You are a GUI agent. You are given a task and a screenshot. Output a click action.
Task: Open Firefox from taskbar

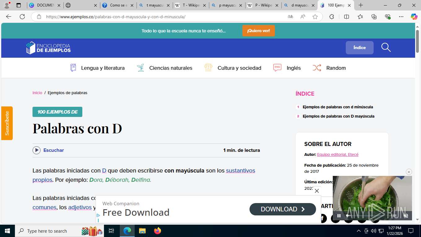[158, 231]
